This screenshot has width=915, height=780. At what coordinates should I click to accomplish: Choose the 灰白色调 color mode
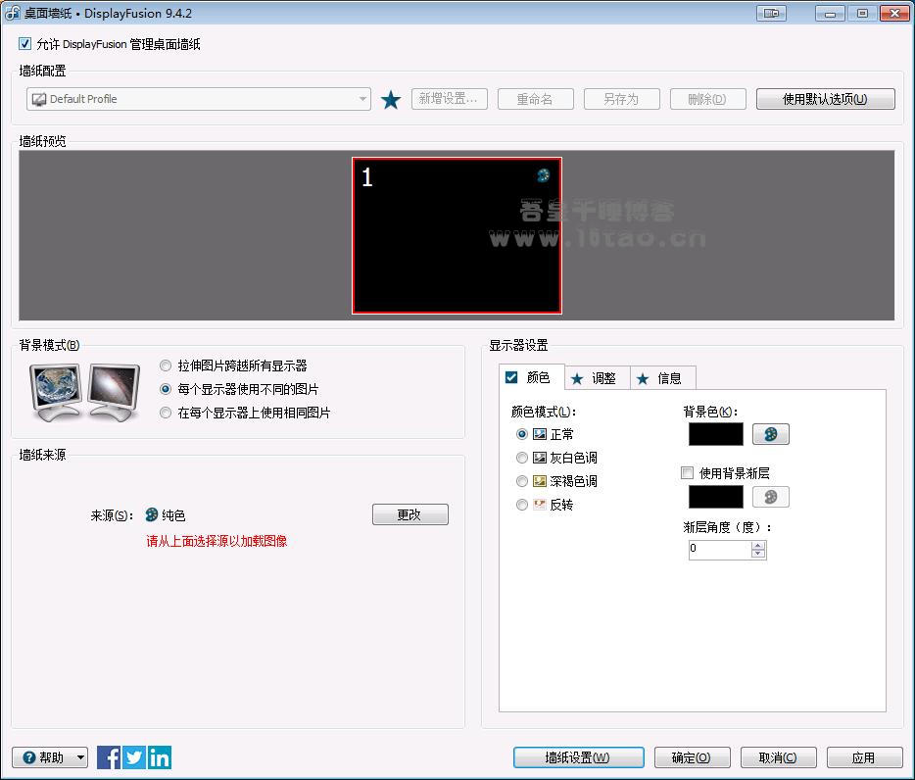522,458
